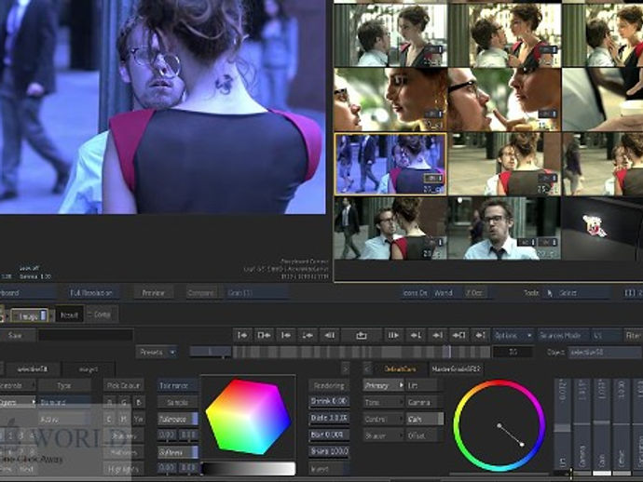The image size is (643, 482).
Task: Open the Options dropdown
Action: 513,335
